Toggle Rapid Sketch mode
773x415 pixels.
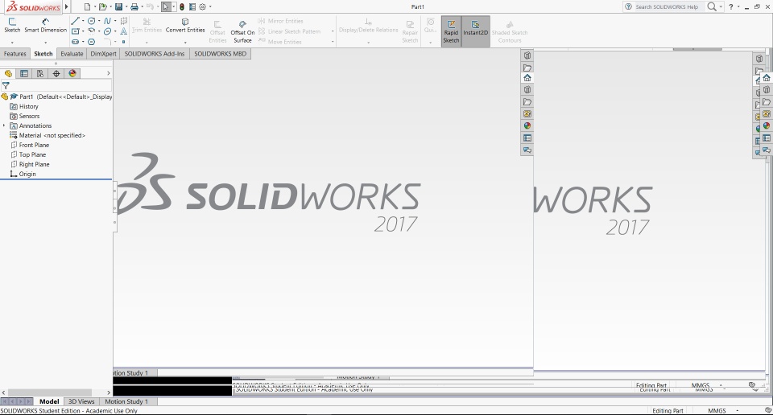coord(451,31)
